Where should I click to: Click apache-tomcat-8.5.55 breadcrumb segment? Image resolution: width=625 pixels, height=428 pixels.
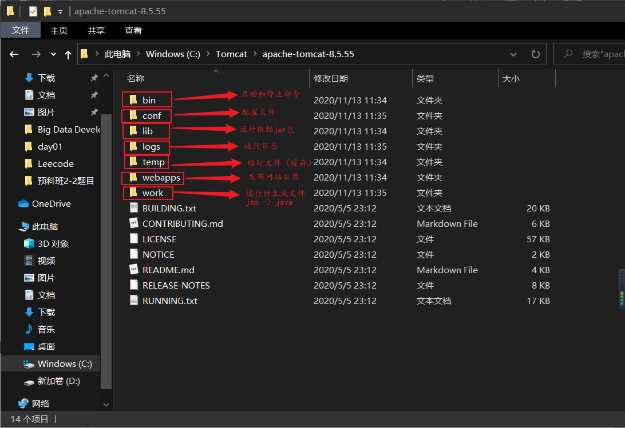308,54
